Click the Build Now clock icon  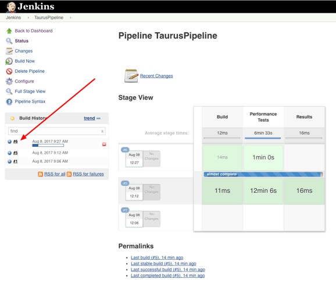tap(9, 61)
